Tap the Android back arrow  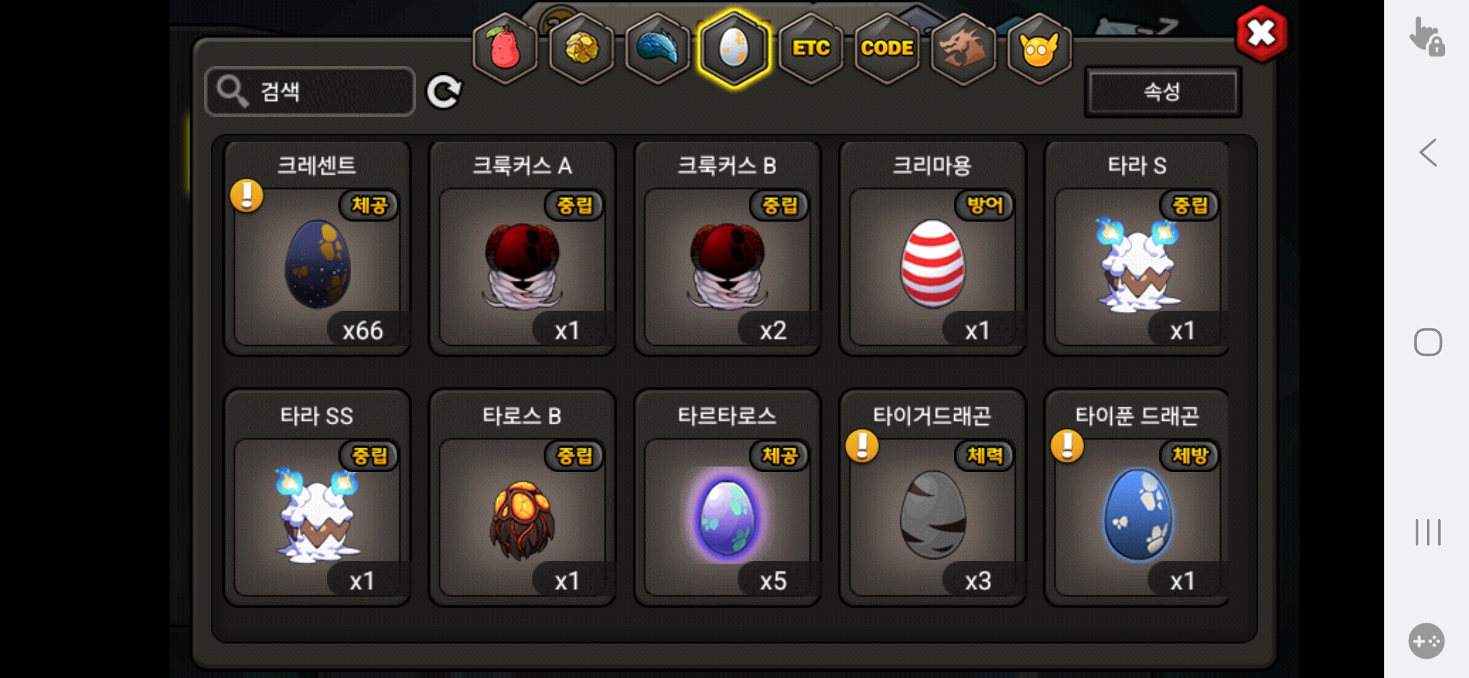(1428, 153)
